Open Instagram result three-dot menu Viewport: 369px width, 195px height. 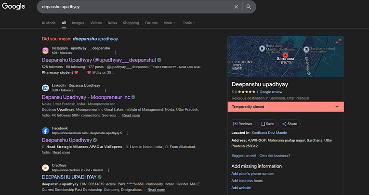tap(115, 52)
